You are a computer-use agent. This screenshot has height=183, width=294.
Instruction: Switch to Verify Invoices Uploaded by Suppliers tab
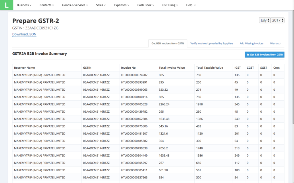pos(212,43)
